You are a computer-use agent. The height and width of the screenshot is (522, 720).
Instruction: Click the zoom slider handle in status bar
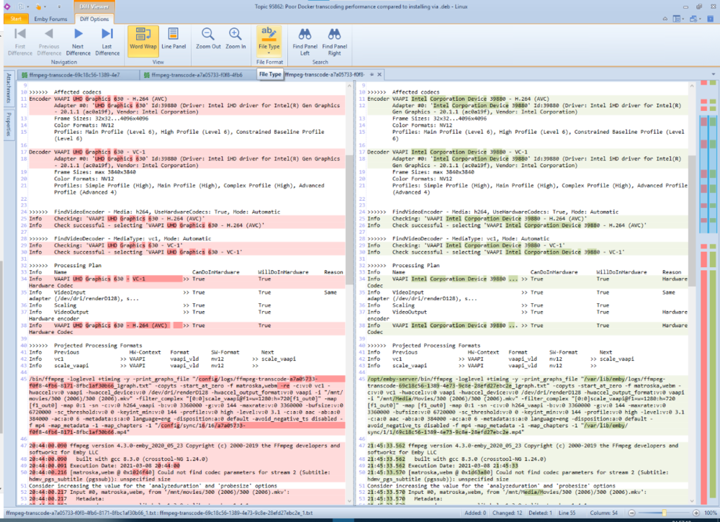[x=664, y=513]
